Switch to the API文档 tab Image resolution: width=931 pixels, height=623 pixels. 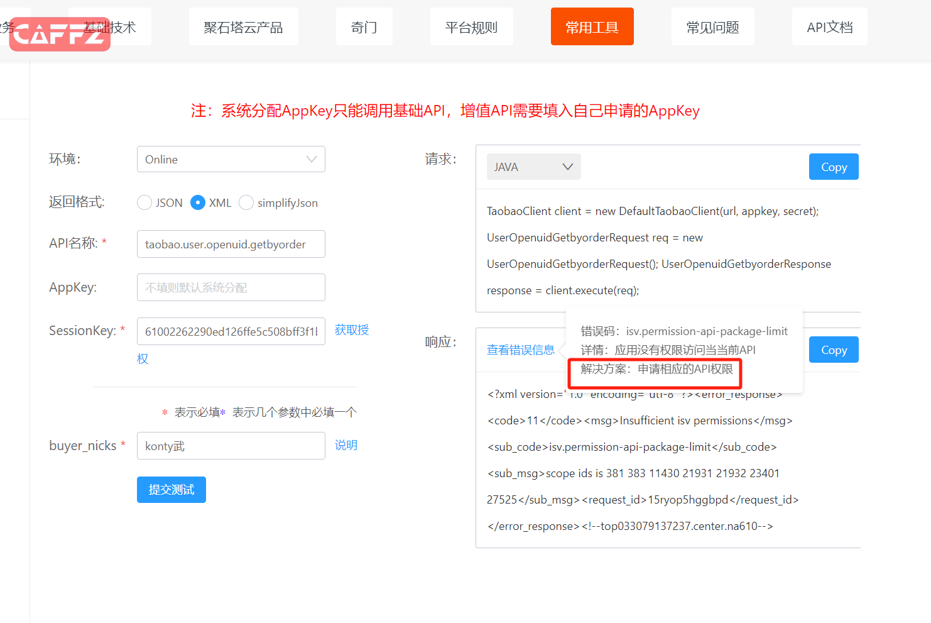(x=829, y=27)
